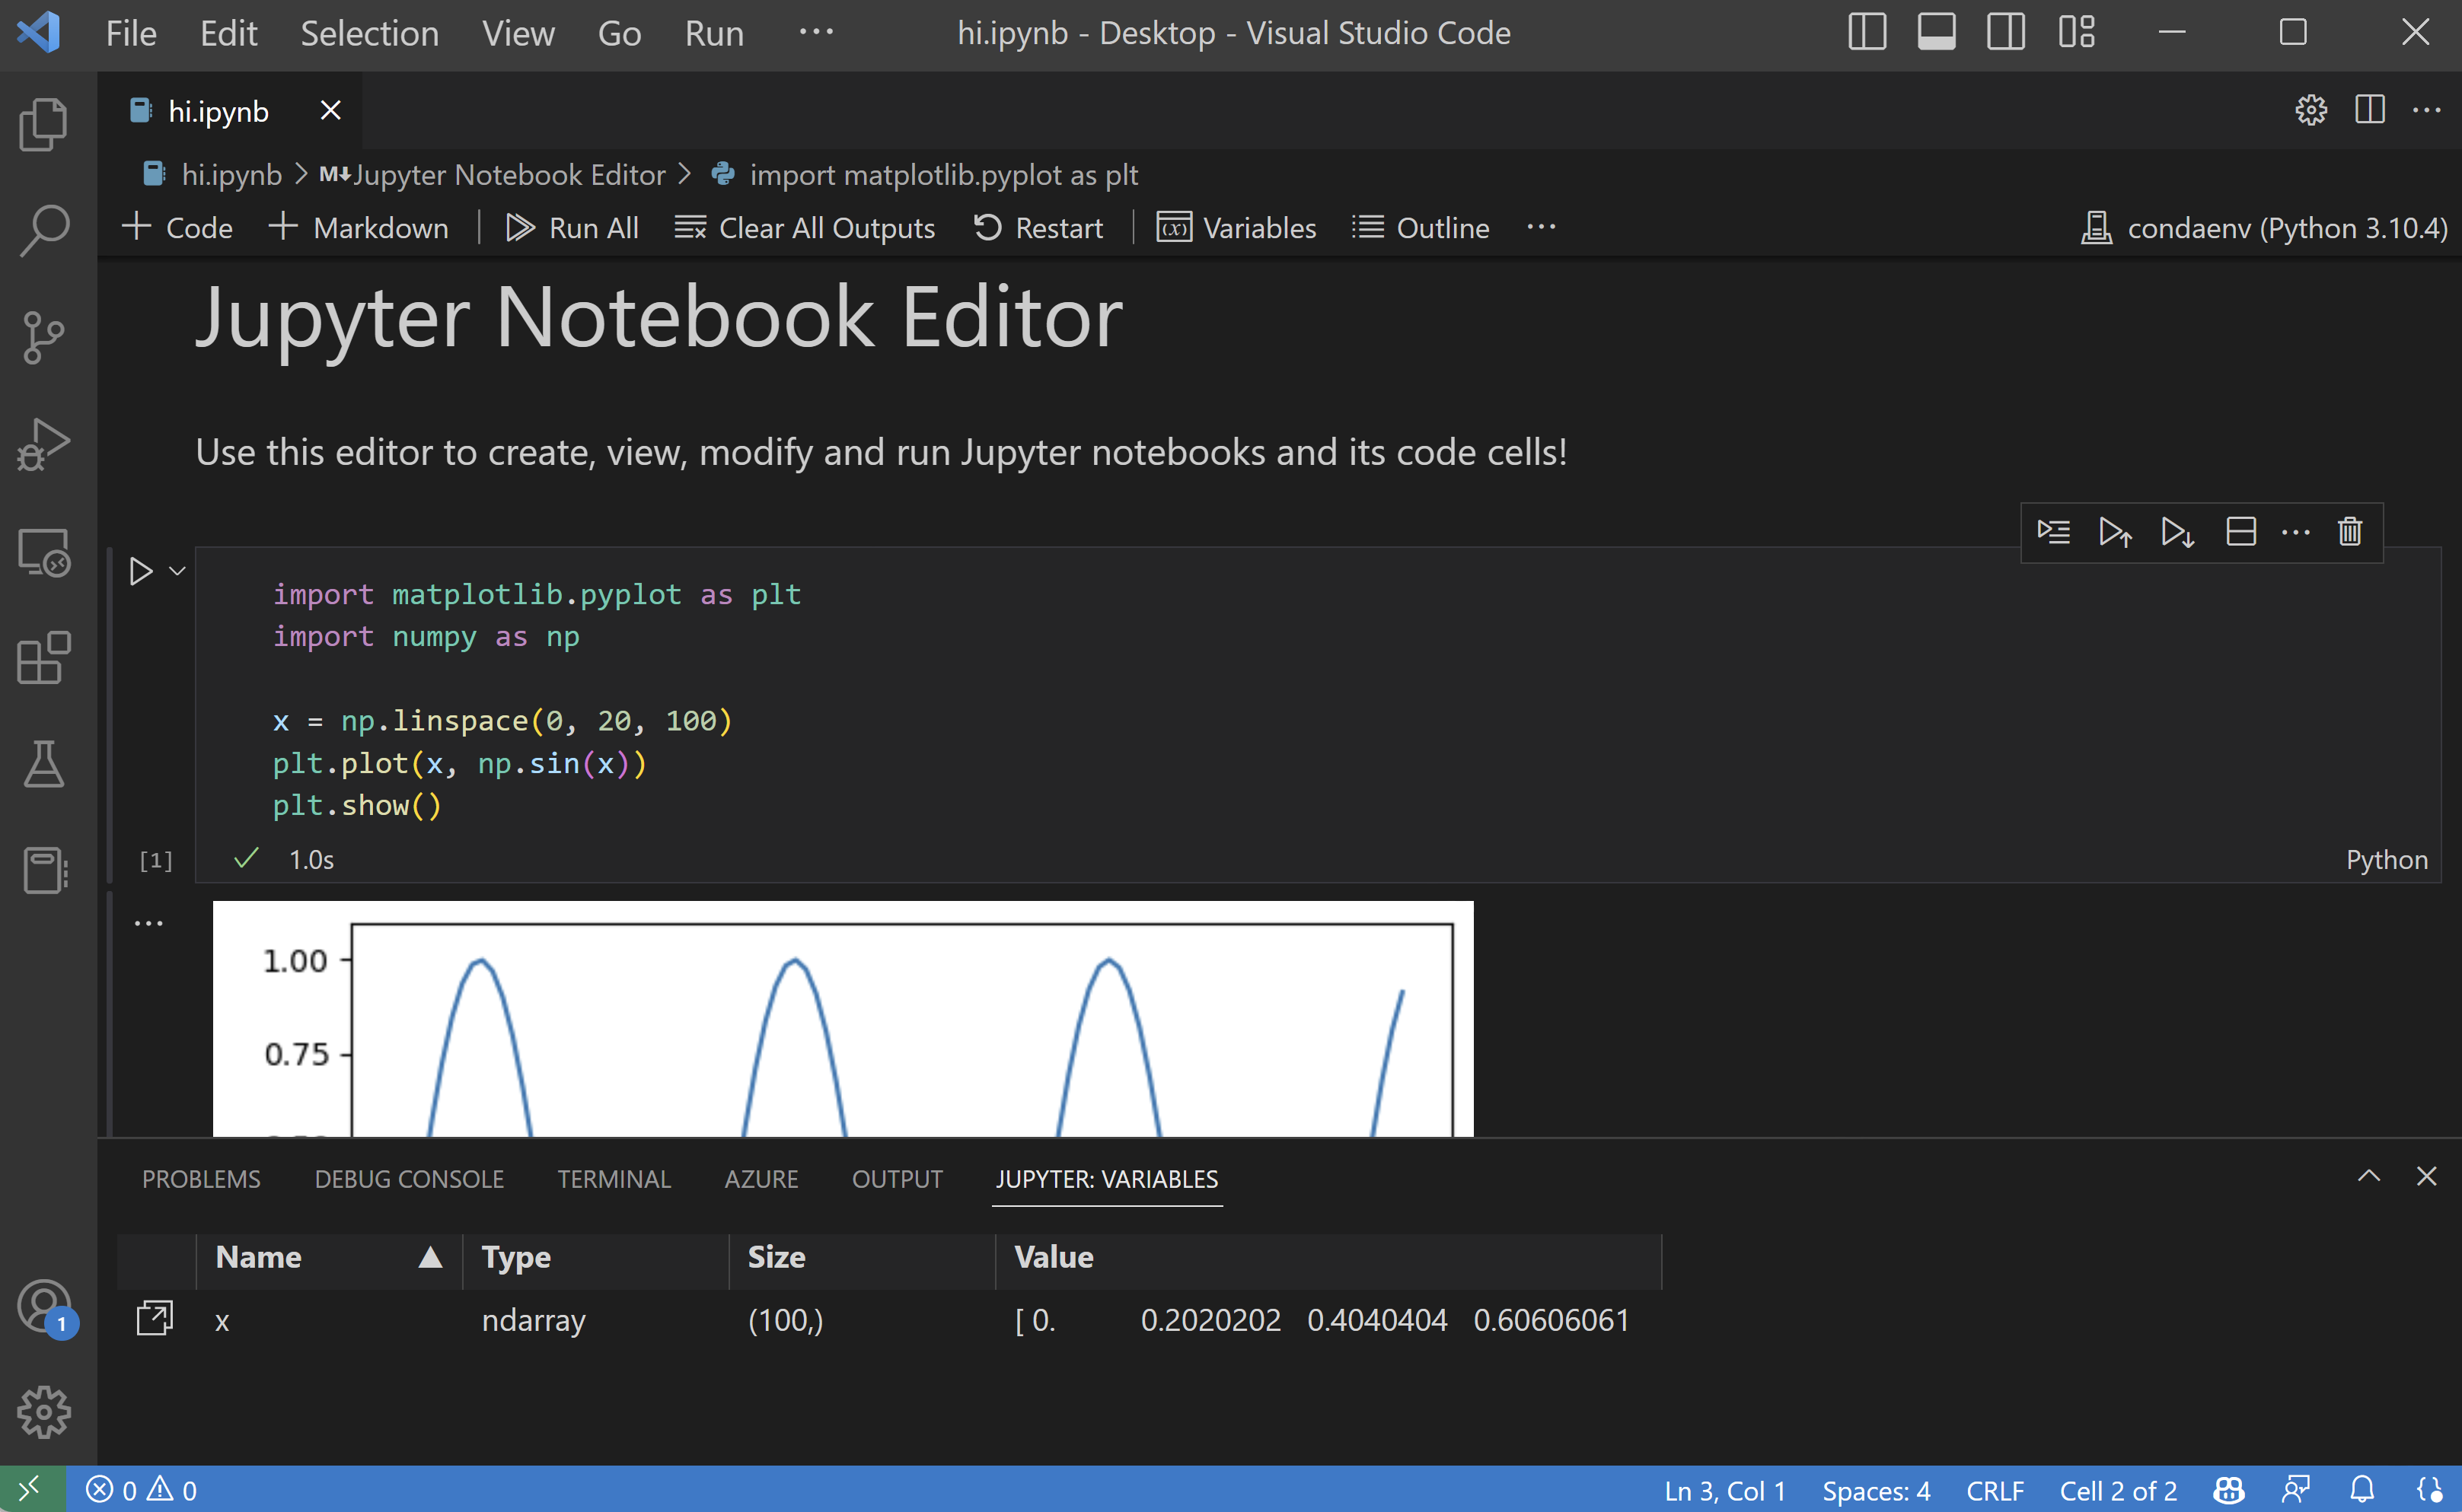Click the cell execution indicator checkbox
The image size is (2462, 1512).
(246, 858)
